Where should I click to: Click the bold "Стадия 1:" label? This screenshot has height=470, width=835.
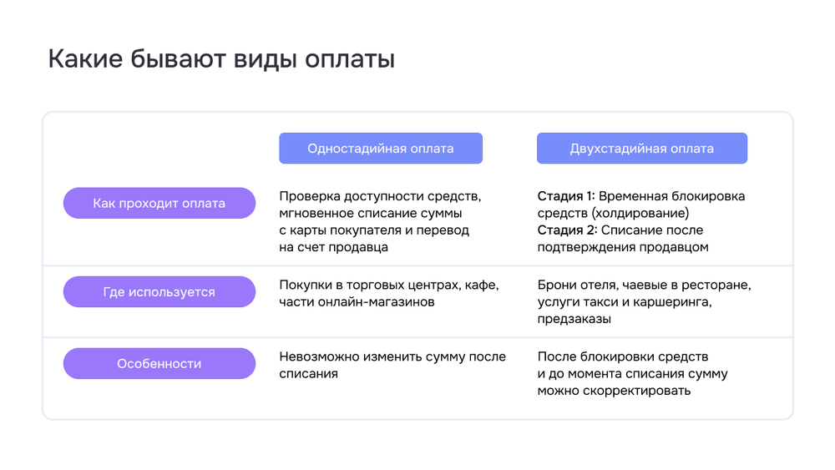point(566,196)
